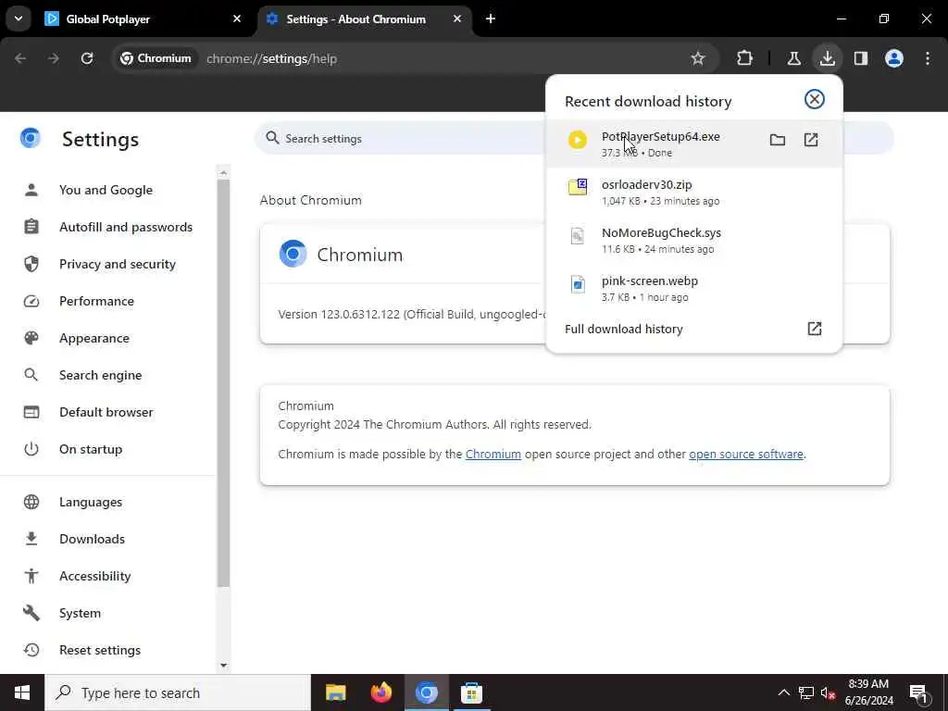Go back to the previous page
This screenshot has width=948, height=711.
click(20, 58)
